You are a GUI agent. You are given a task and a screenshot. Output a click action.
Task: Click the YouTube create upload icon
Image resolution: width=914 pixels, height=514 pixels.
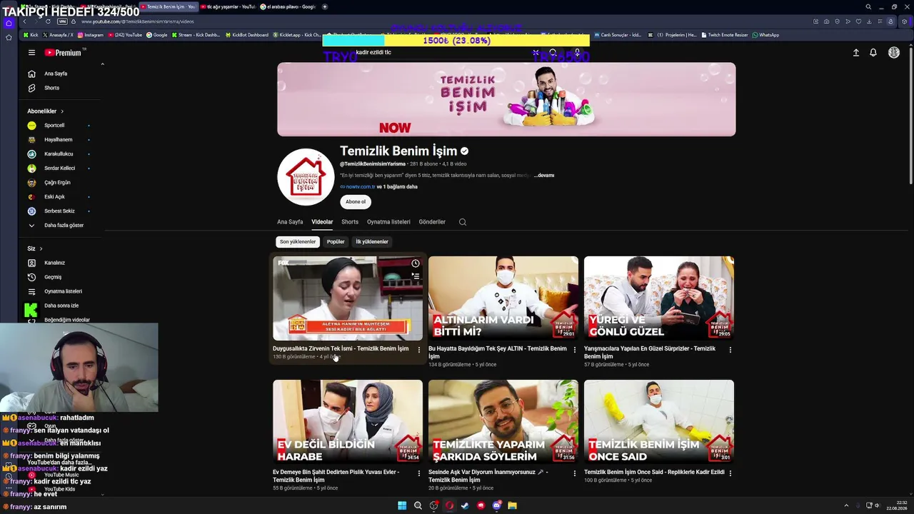[855, 52]
